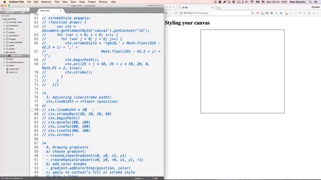Image resolution: width=321 pixels, height=180 pixels.
Task: Expand the transformations folder
Action: coord(5,62)
